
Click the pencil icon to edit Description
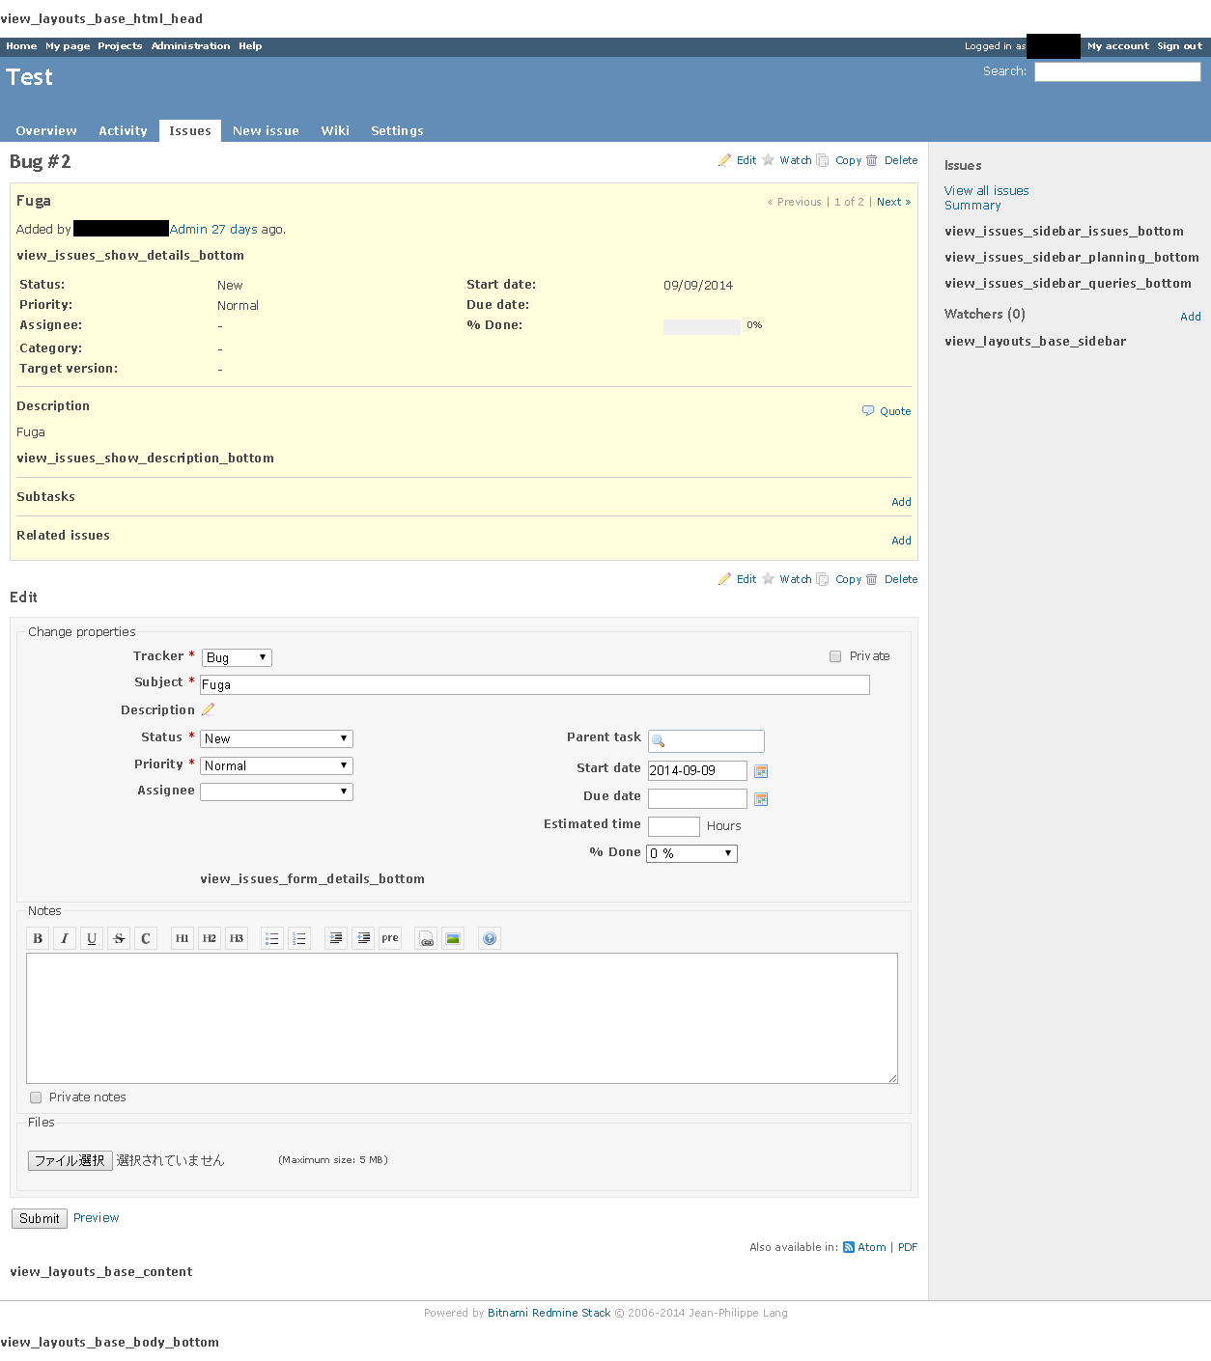pos(208,709)
